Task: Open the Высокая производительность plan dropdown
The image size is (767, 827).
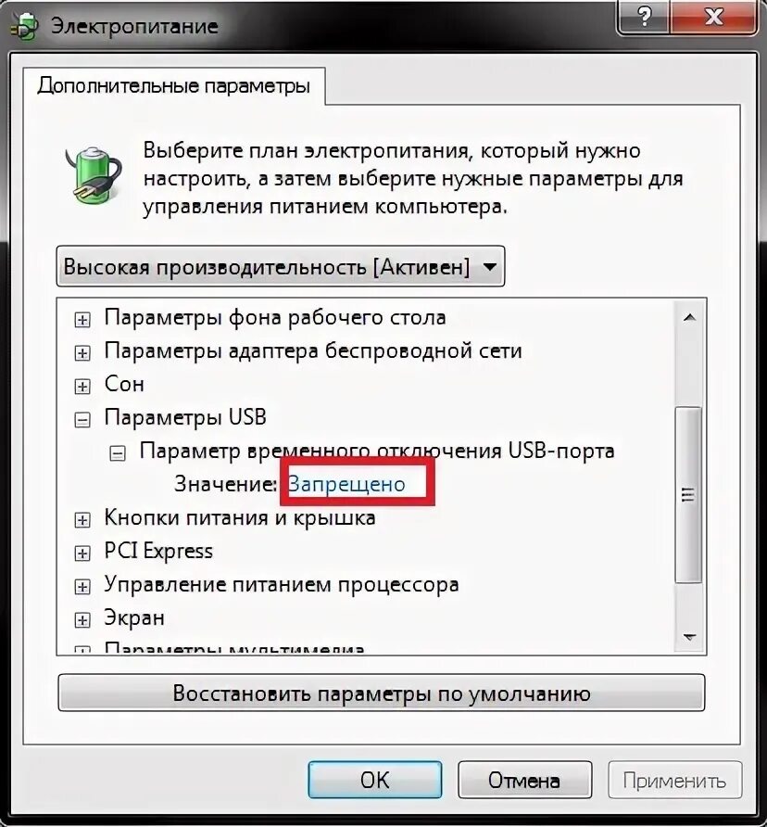Action: tap(281, 266)
